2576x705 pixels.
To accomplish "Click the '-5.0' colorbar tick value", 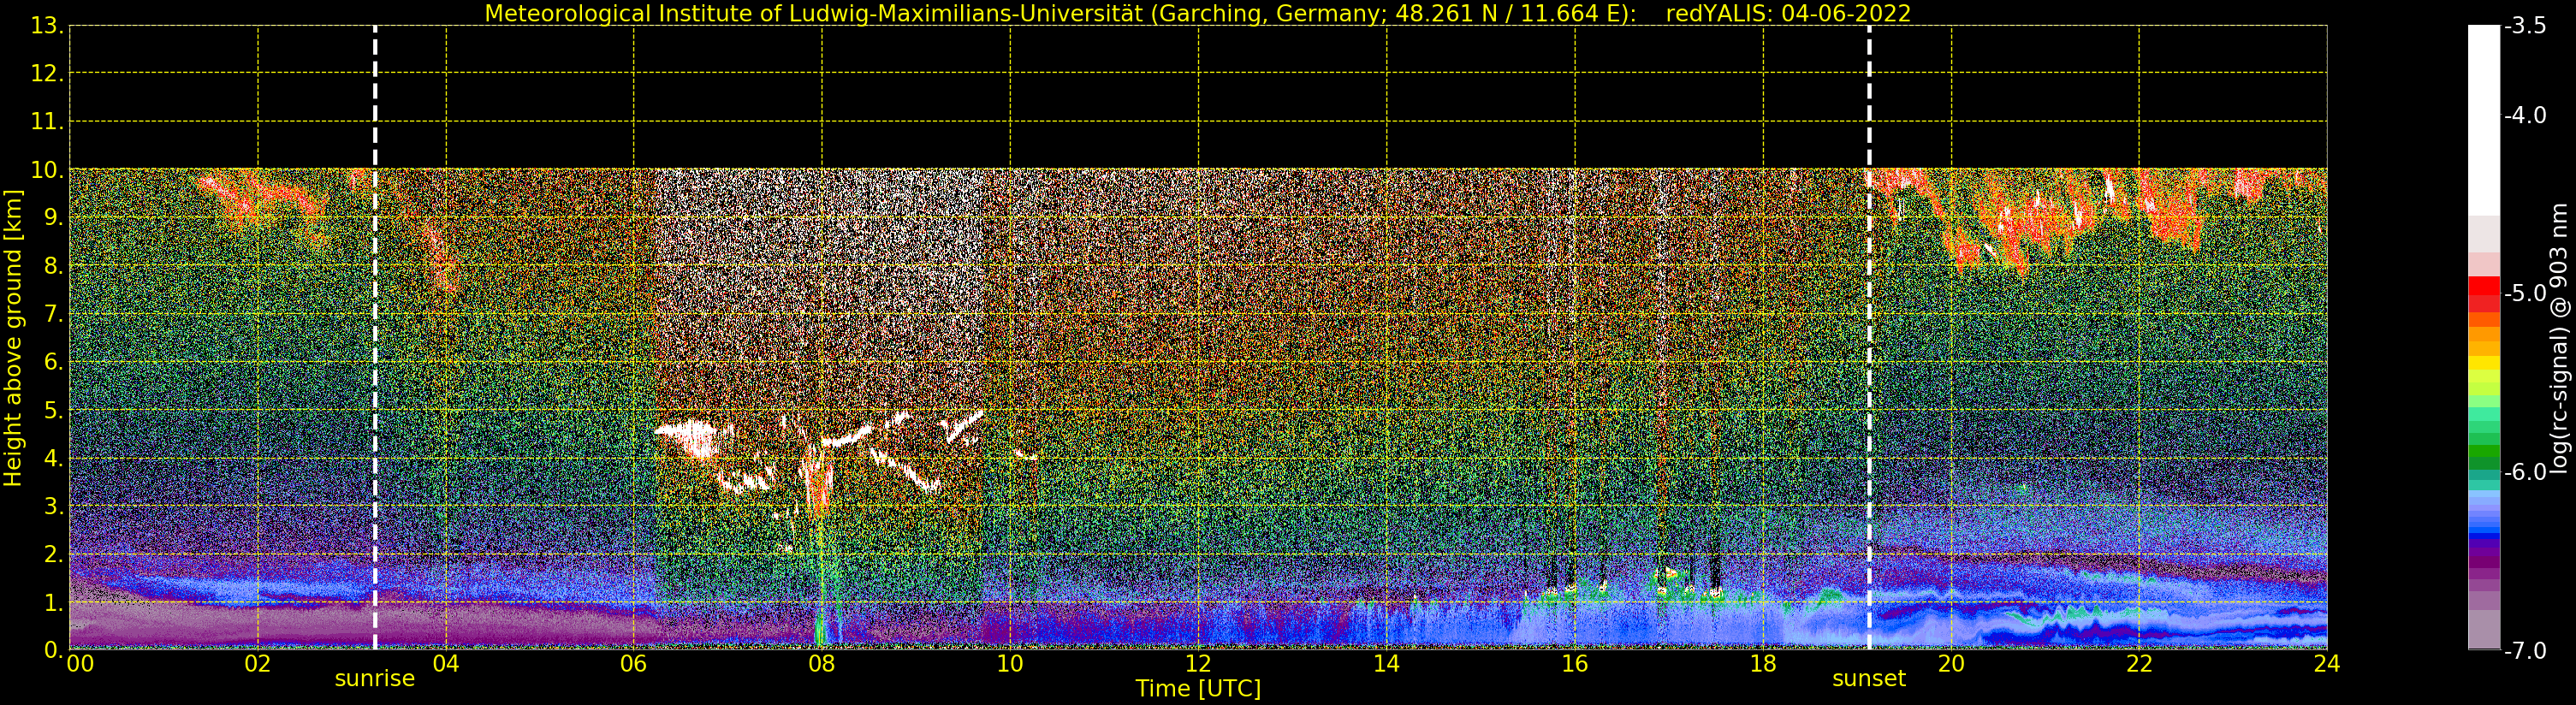I will 2526,294.
